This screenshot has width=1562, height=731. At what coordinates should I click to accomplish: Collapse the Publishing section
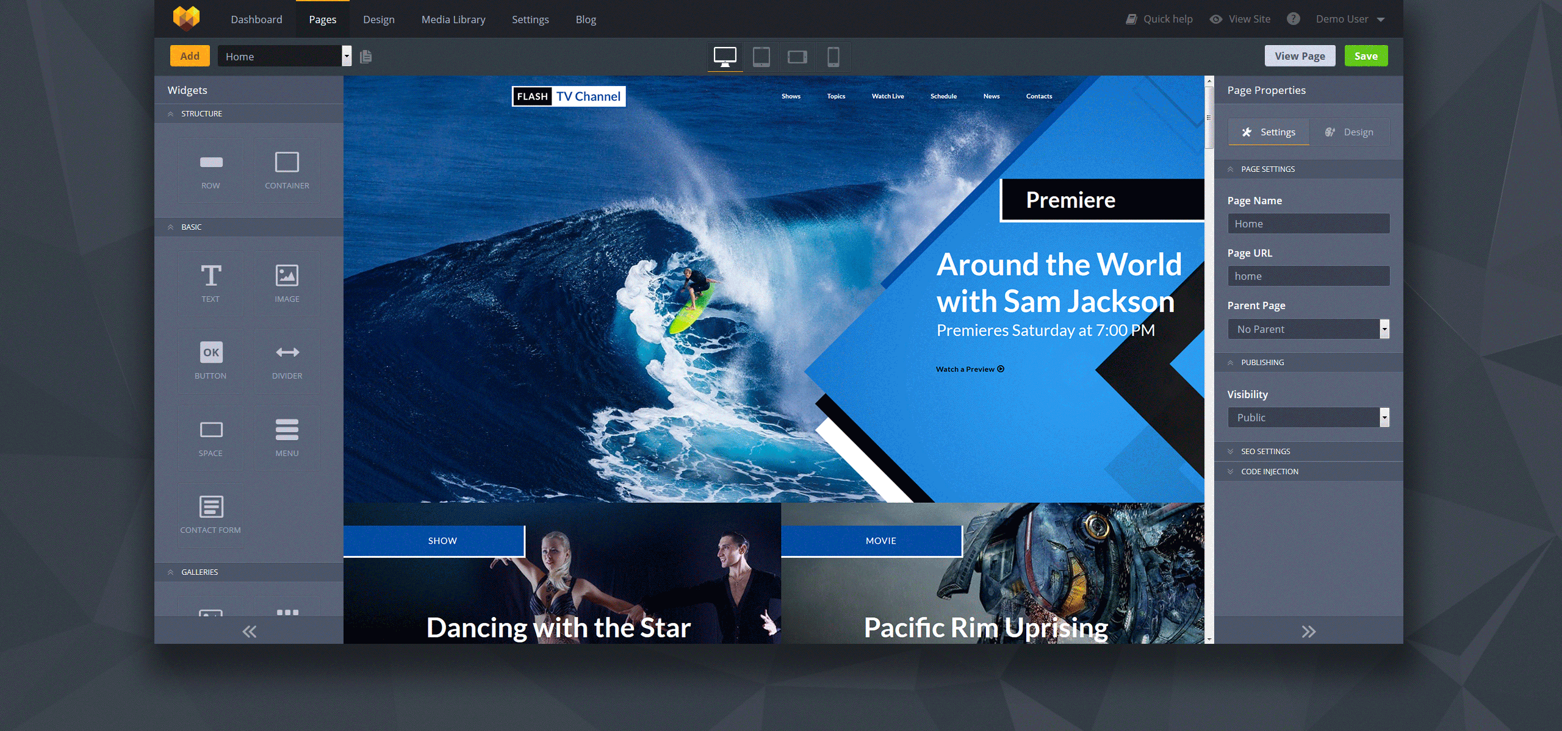coord(1308,362)
